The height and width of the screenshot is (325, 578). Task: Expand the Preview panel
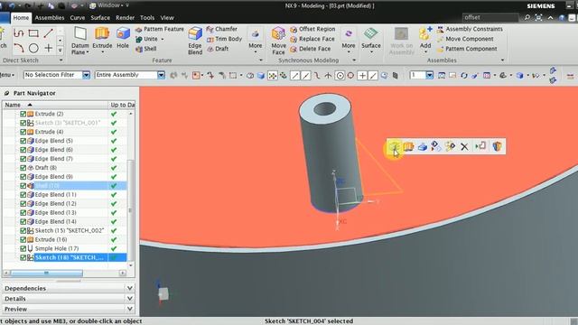point(68,309)
